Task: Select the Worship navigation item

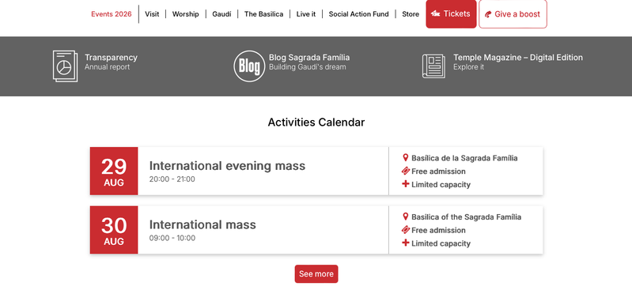Action: coord(185,14)
